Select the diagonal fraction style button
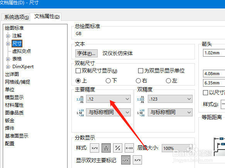The height and width of the screenshot is (168, 225). [118, 148]
